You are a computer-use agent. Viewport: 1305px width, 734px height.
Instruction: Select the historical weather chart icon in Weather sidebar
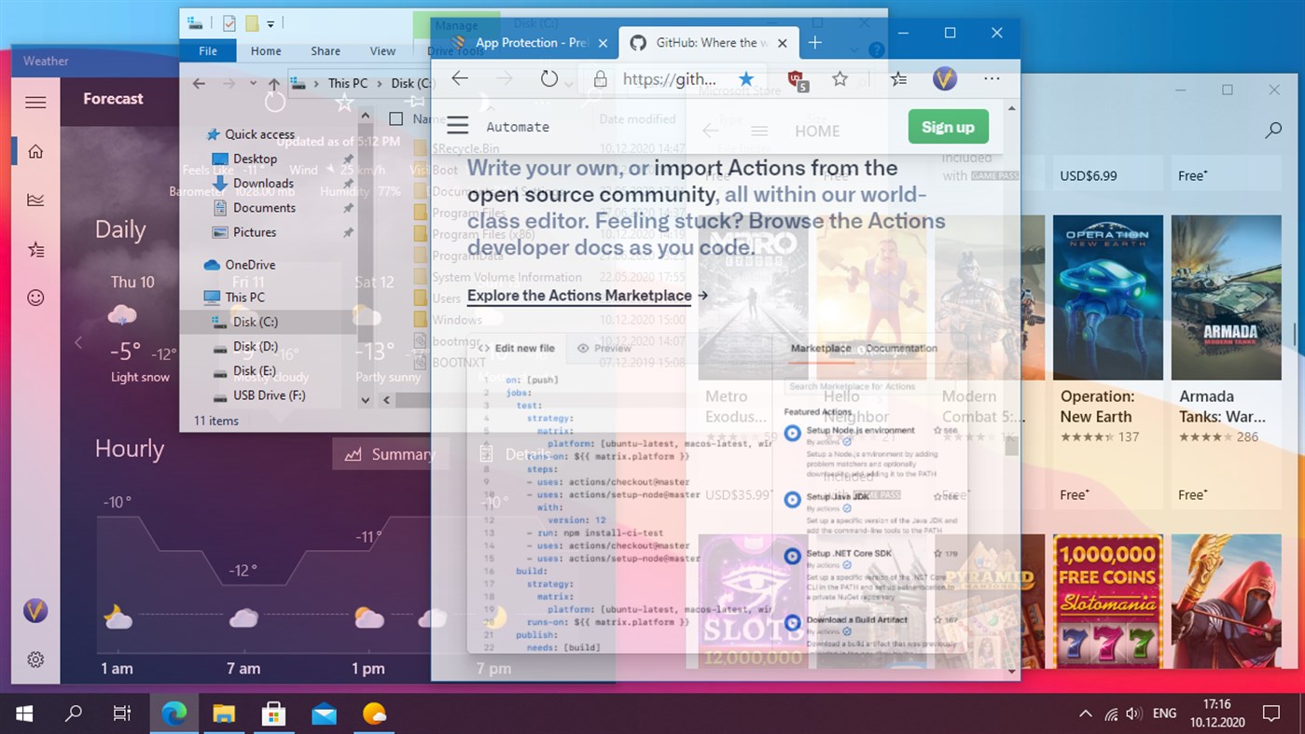(35, 200)
